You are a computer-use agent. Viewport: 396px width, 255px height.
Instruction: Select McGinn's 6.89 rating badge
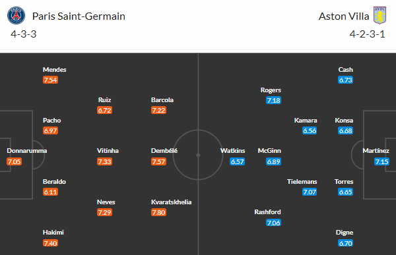(x=273, y=161)
